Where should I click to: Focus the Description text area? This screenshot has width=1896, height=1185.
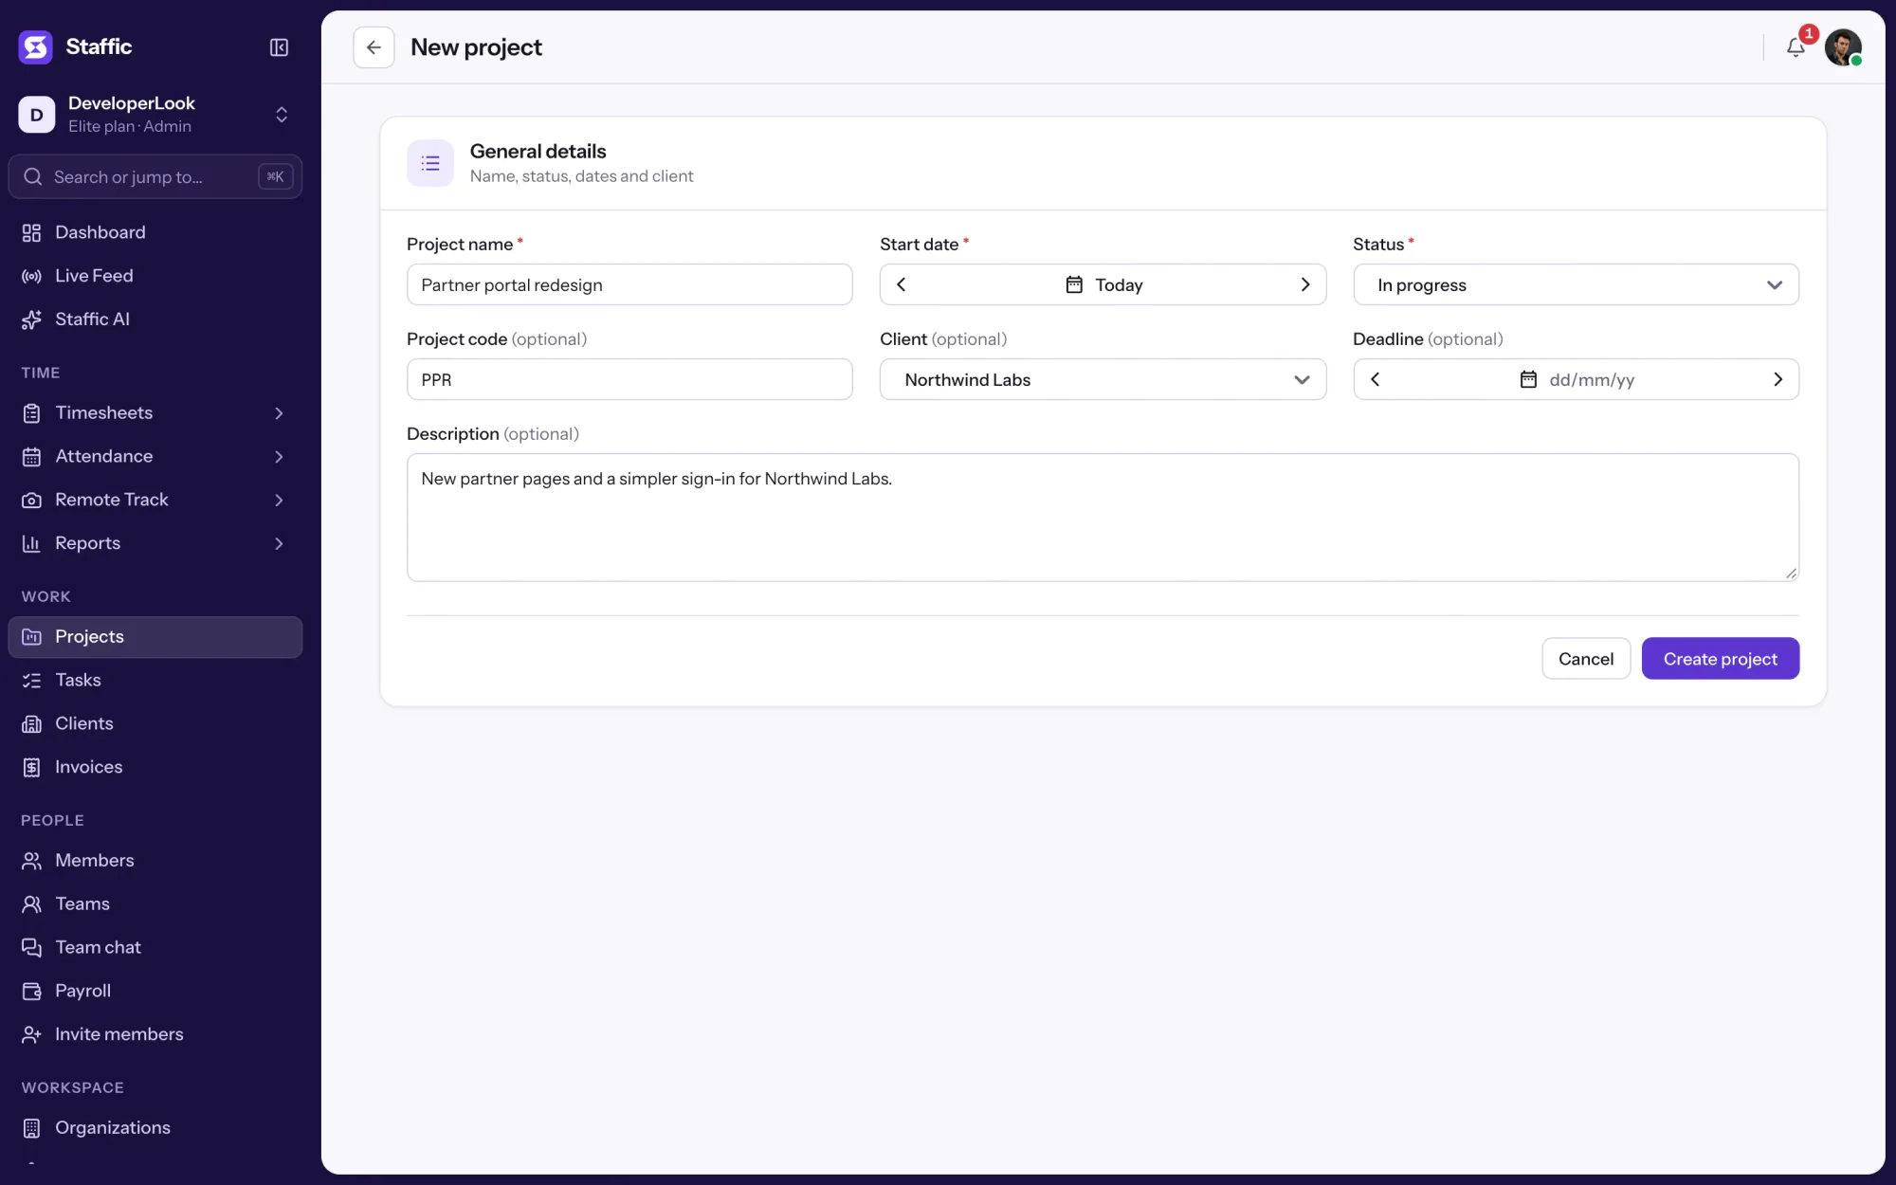(1103, 518)
